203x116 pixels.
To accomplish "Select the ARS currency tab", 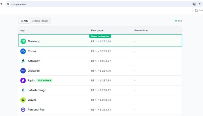I will click(24, 21).
